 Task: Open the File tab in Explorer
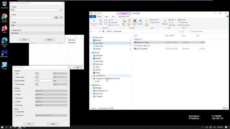(93, 16)
